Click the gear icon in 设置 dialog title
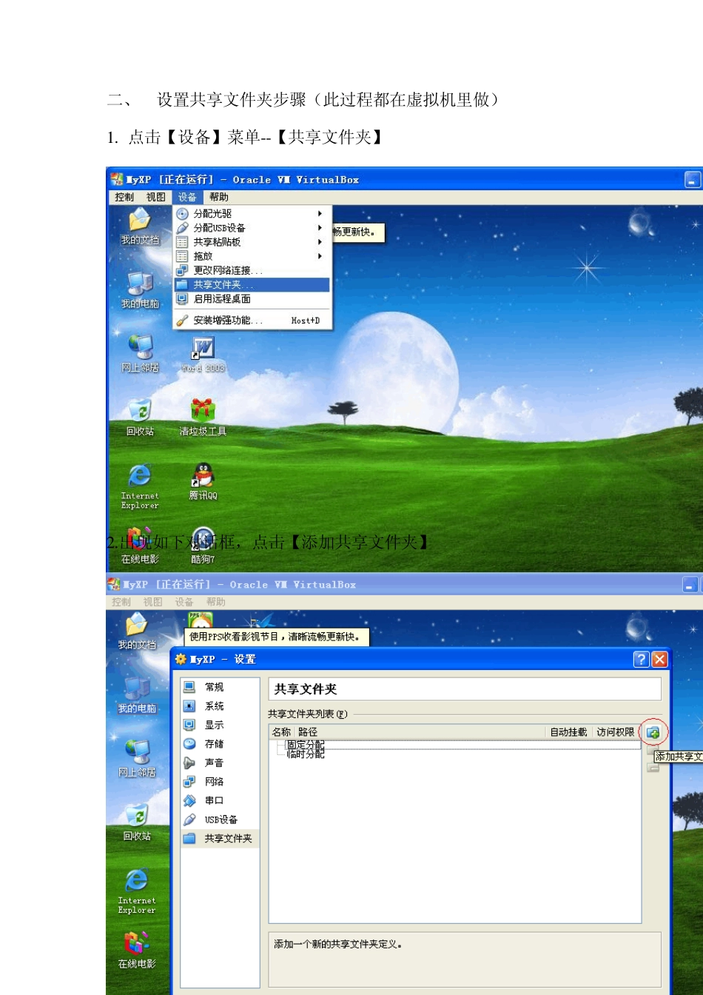This screenshot has width=703, height=995. point(181,659)
